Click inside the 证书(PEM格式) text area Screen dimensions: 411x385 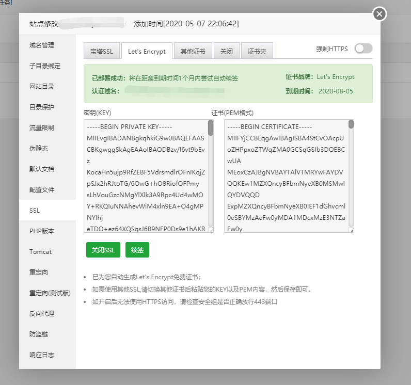point(285,175)
